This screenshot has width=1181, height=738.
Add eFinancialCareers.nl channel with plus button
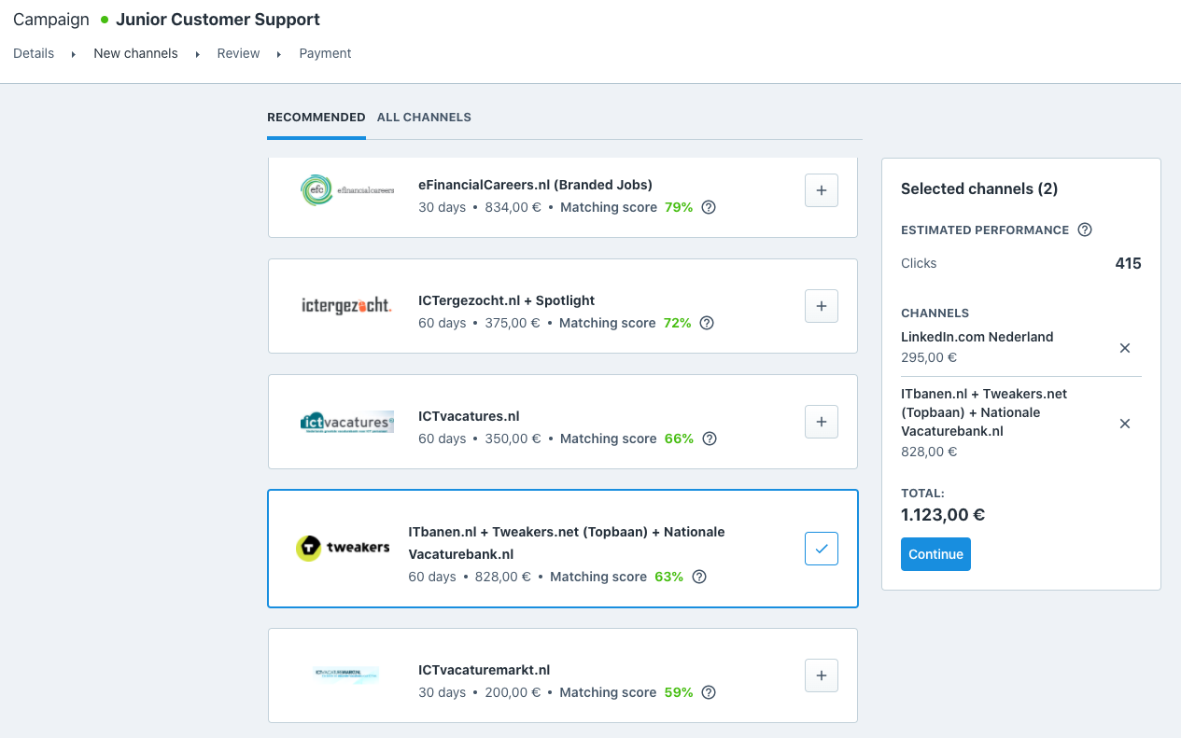(821, 190)
